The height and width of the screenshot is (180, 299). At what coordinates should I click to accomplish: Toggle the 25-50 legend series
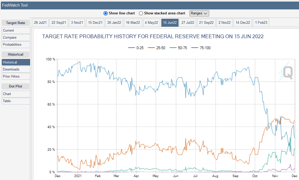pyautogui.click(x=156, y=48)
